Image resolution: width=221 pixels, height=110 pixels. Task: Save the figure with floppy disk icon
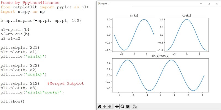[135, 106]
